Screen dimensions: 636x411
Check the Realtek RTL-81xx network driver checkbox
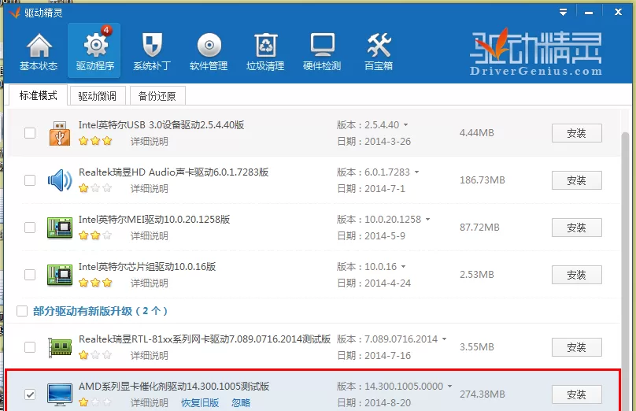[x=30, y=347]
